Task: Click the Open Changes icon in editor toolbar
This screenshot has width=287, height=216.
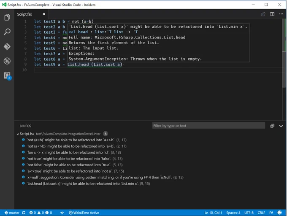Action: (263, 14)
